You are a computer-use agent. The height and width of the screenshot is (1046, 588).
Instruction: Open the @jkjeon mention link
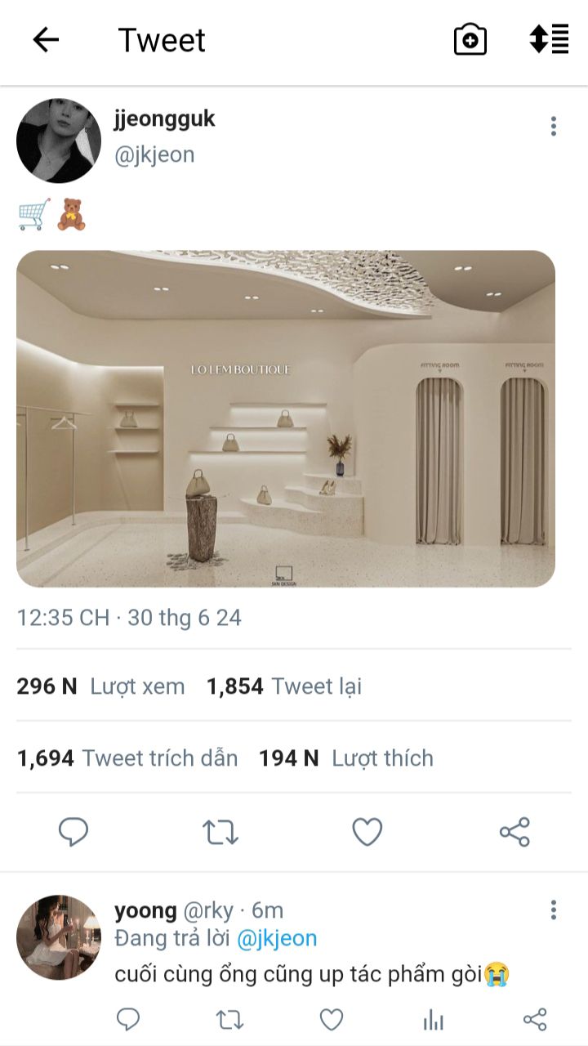tap(277, 938)
